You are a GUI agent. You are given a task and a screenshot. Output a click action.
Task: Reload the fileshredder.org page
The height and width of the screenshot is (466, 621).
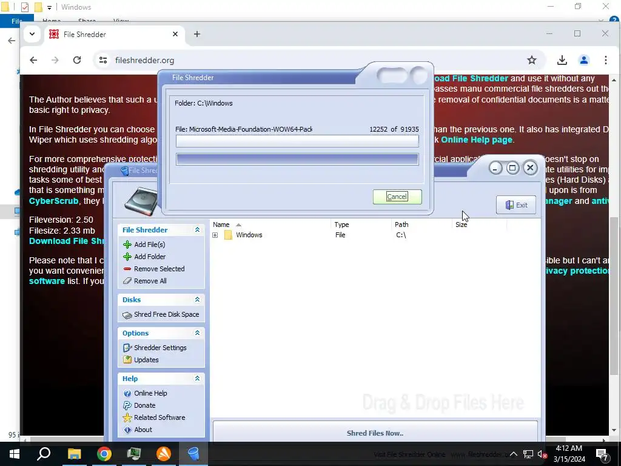(x=77, y=60)
